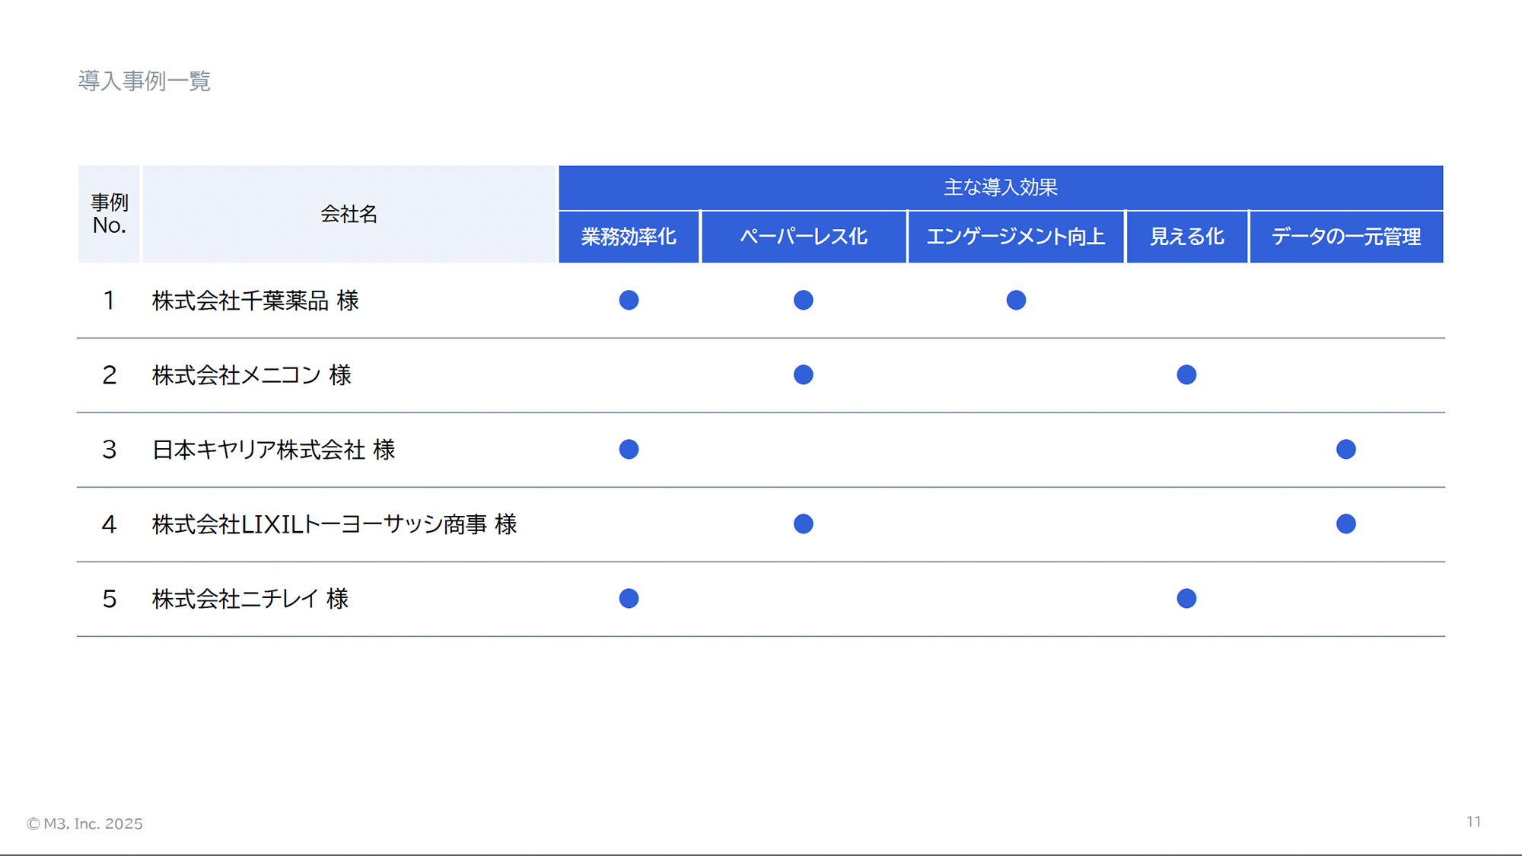The image size is (1522, 856).
Task: Select the 業務効率化 column header
Action: (x=629, y=237)
